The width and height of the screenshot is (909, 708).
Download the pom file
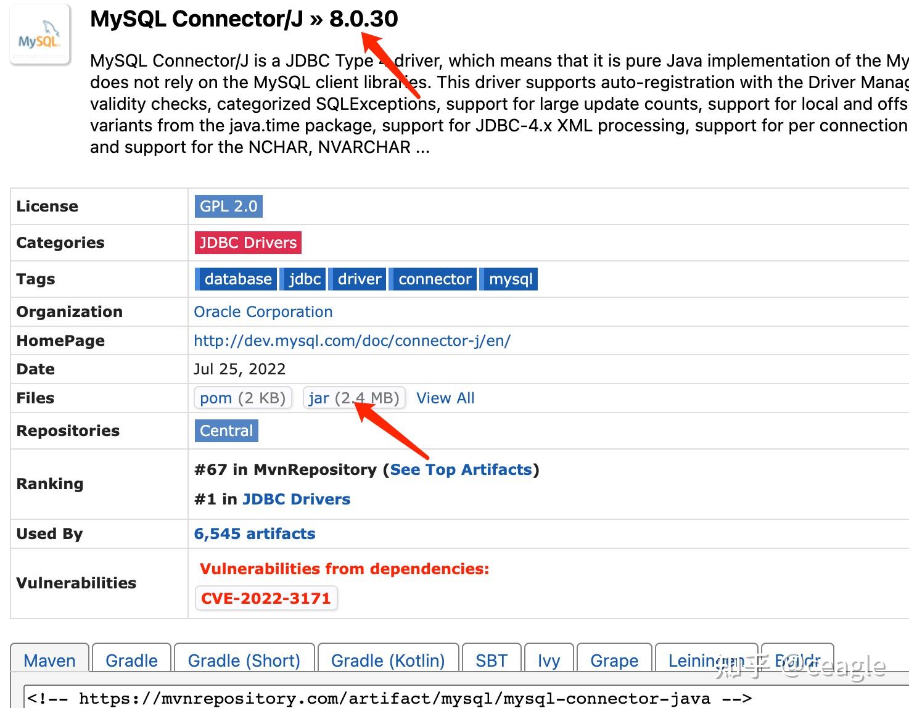coord(242,398)
